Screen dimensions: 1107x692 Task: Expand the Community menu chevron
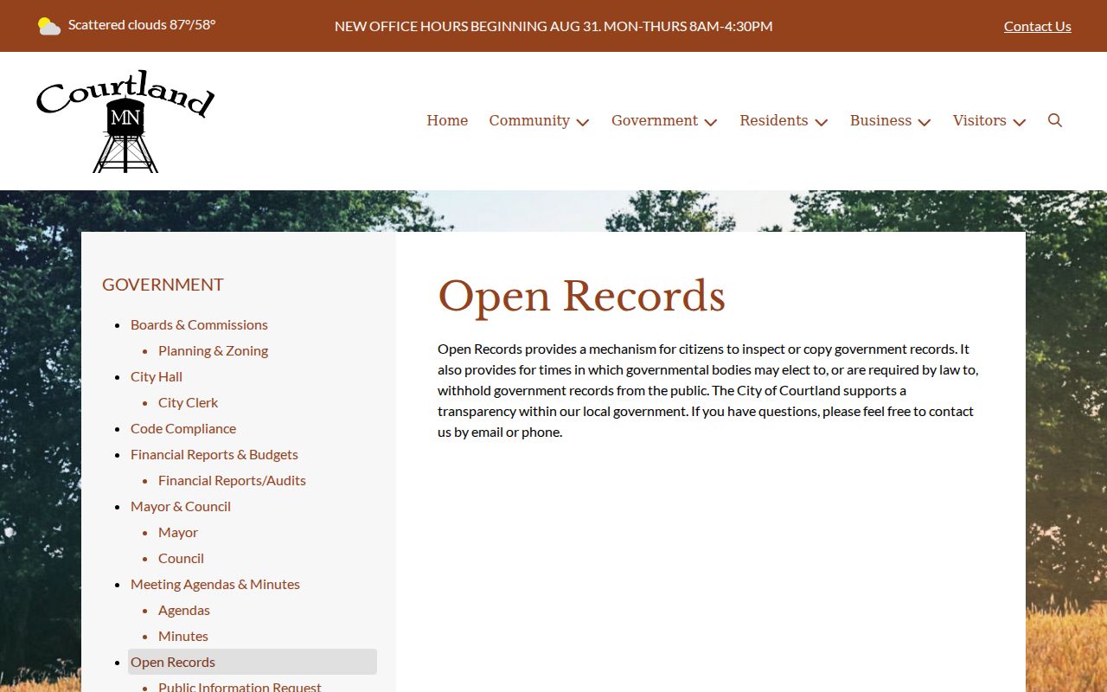(x=583, y=122)
